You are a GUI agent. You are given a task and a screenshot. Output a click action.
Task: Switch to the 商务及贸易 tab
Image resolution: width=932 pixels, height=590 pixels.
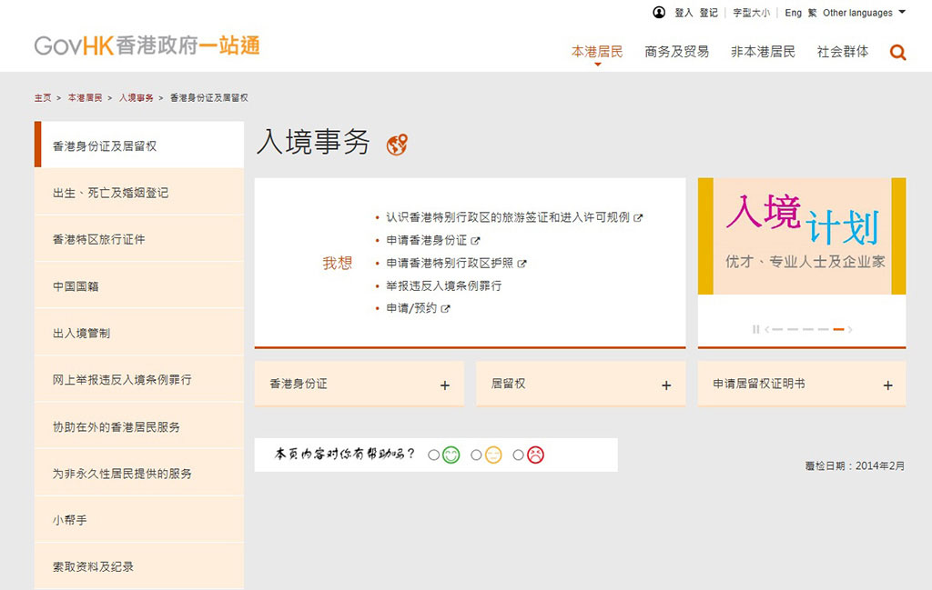[676, 52]
